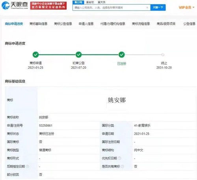Switch to the 申请人信息 tab
197x180 pixels.
(86, 24)
